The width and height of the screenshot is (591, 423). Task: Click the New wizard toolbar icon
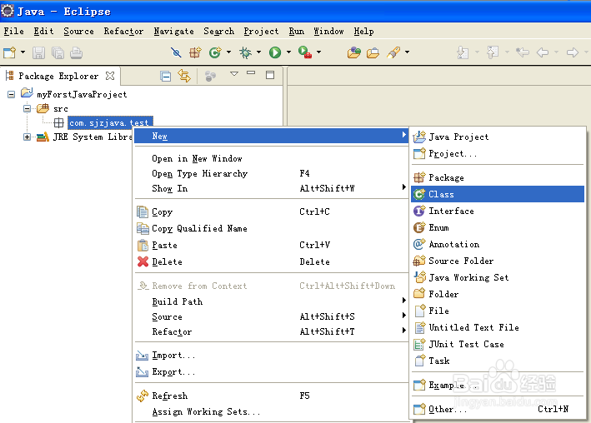click(x=9, y=52)
